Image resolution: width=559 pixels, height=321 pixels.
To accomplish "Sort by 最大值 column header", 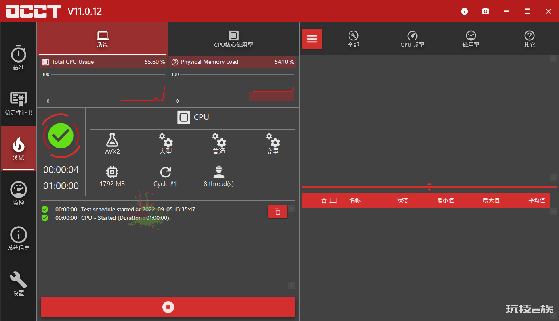I will pos(491,200).
